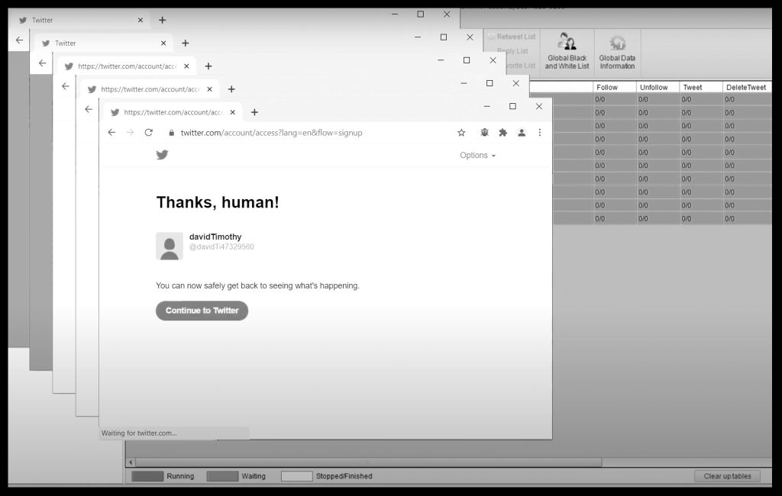Click the Thanks, human! heading
Image resolution: width=782 pixels, height=496 pixels.
tap(218, 202)
